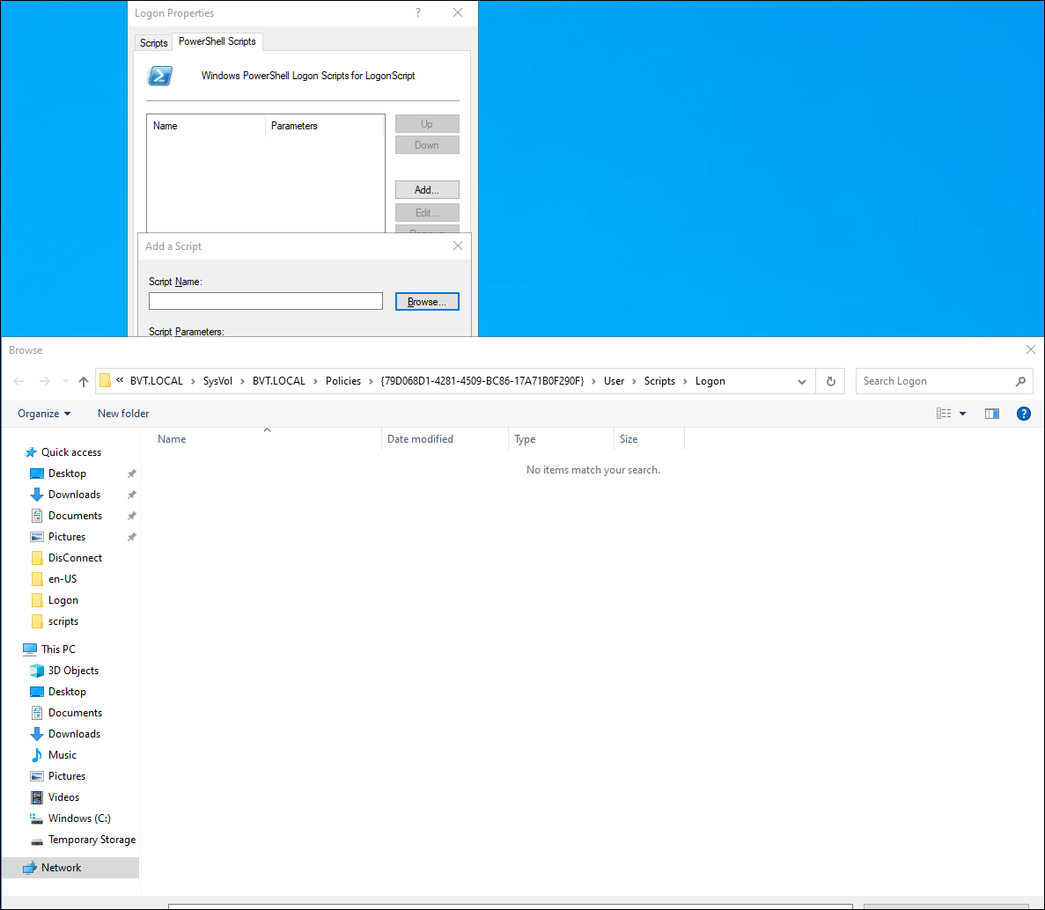Click Logon breadcrumb segment

tap(710, 381)
